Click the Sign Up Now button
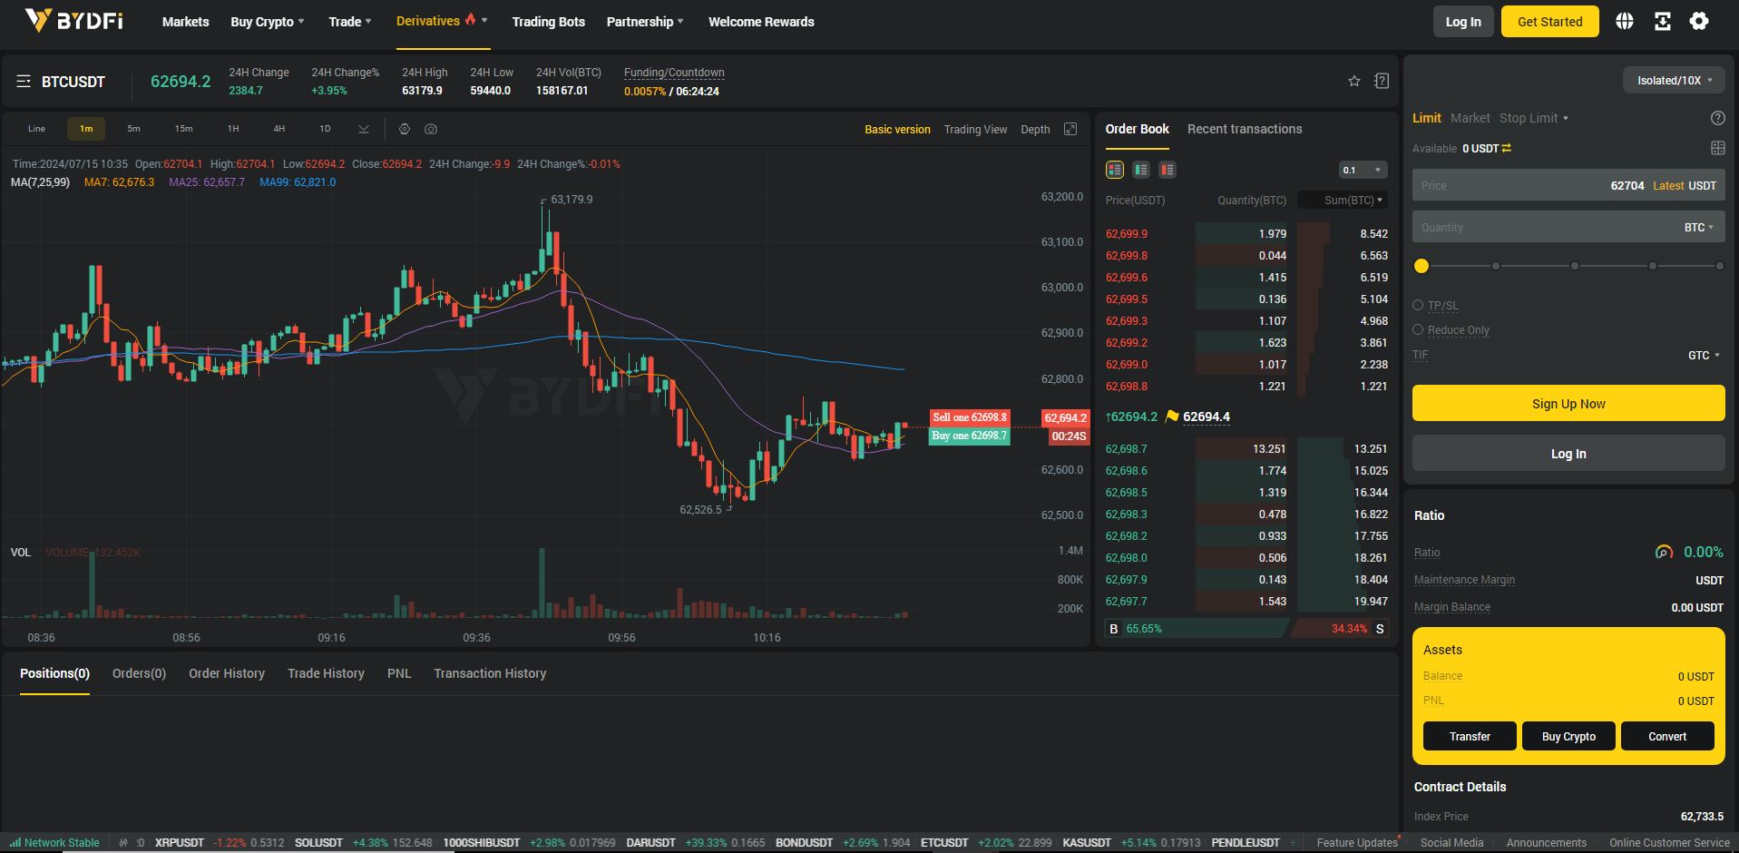The height and width of the screenshot is (853, 1739). (1568, 403)
